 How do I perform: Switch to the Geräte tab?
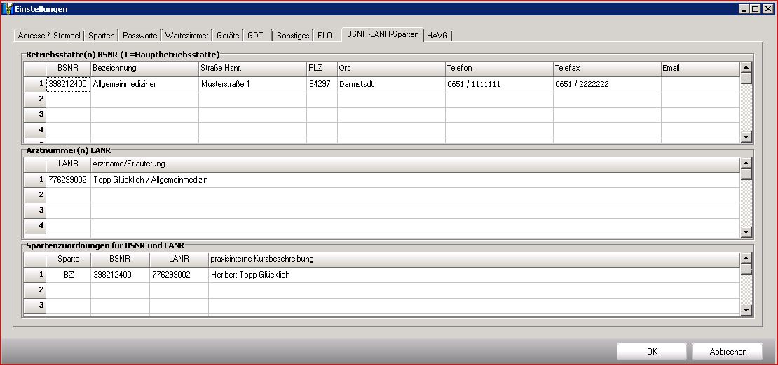[227, 36]
